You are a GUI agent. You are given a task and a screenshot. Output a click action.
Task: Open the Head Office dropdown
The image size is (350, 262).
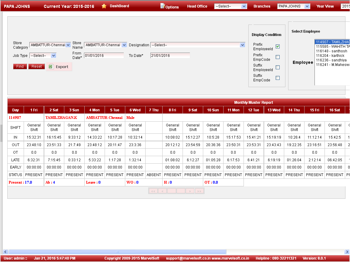[231, 6]
